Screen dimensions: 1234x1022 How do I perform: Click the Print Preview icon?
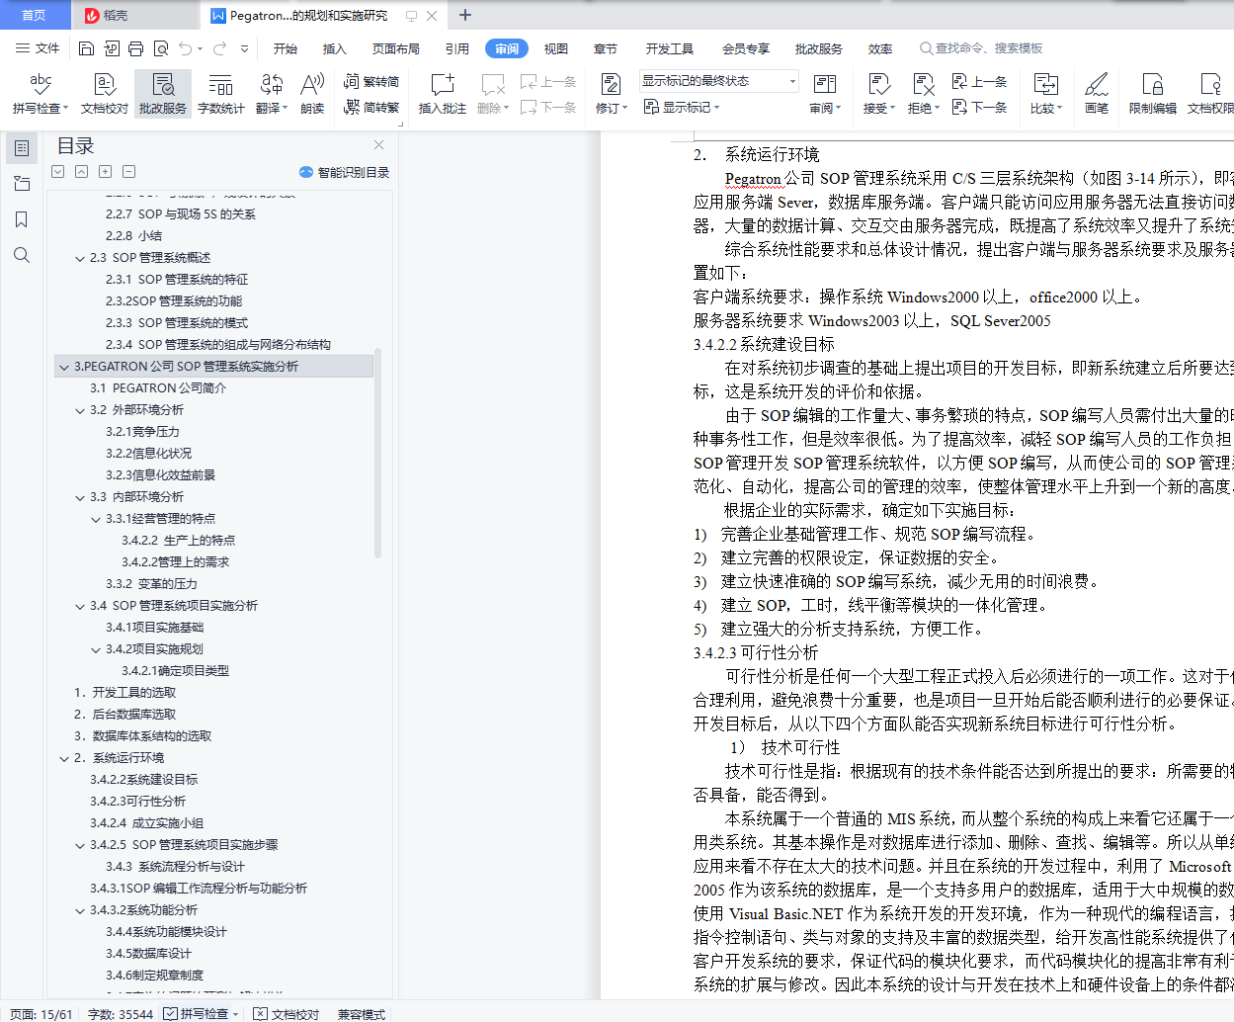point(161,48)
